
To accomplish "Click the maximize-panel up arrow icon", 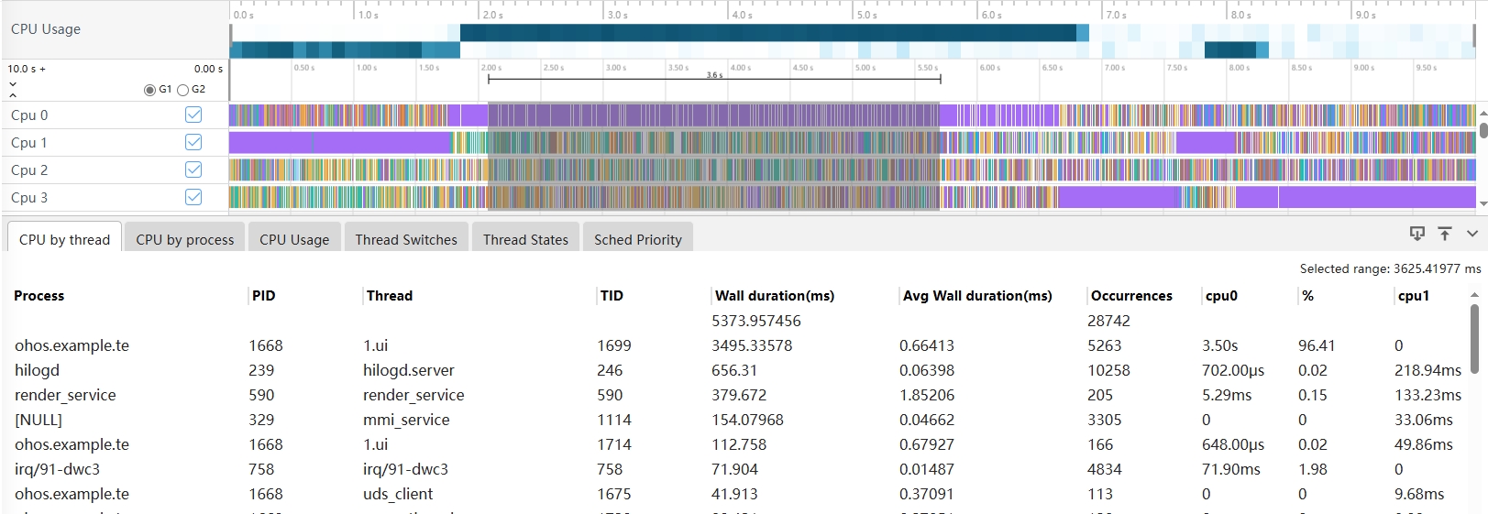I will coord(1444,234).
